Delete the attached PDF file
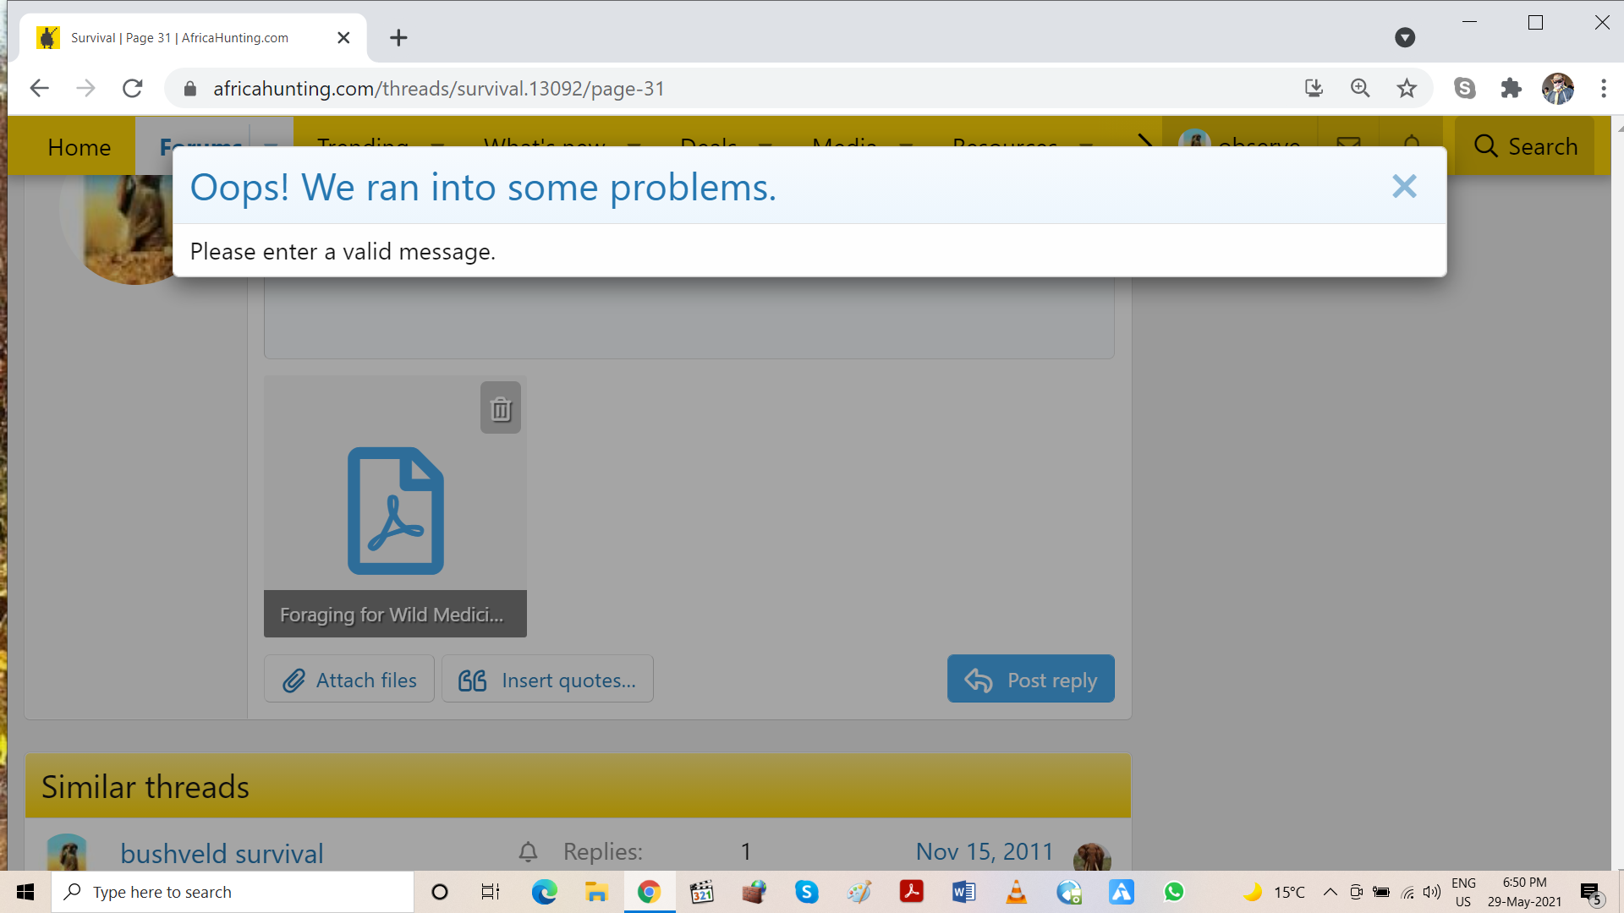Screen dimensions: 1624x913 (501, 408)
